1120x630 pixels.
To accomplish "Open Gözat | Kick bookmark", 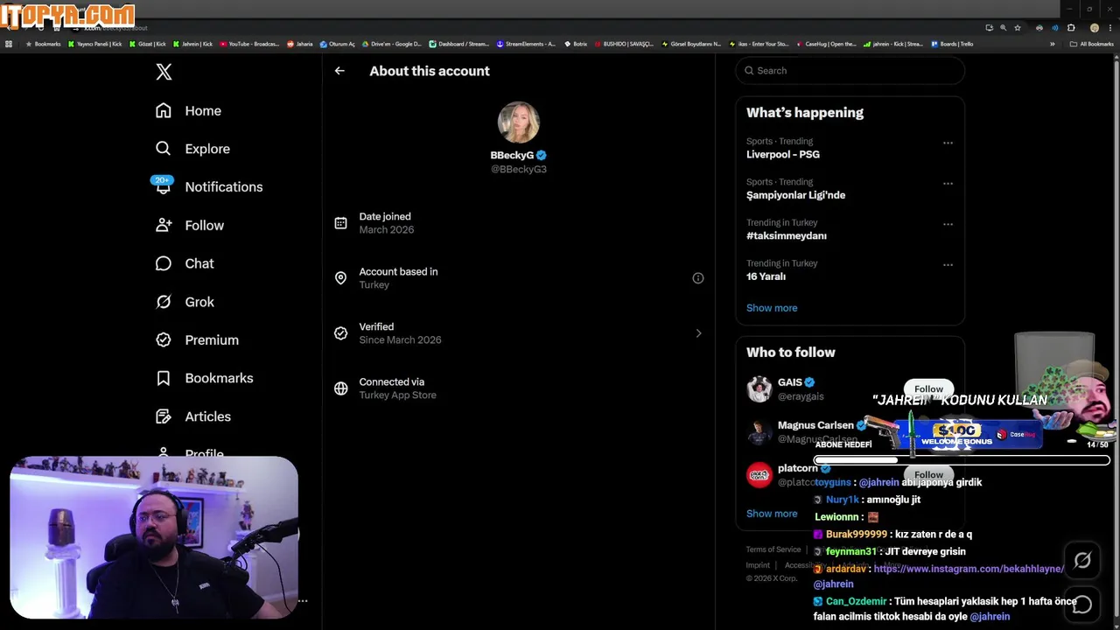I will [x=147, y=44].
